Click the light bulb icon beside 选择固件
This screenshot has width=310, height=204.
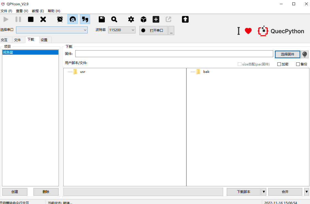pos(305,54)
